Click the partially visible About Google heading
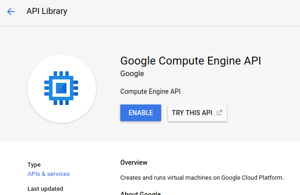This screenshot has height=195, width=300. (x=140, y=193)
